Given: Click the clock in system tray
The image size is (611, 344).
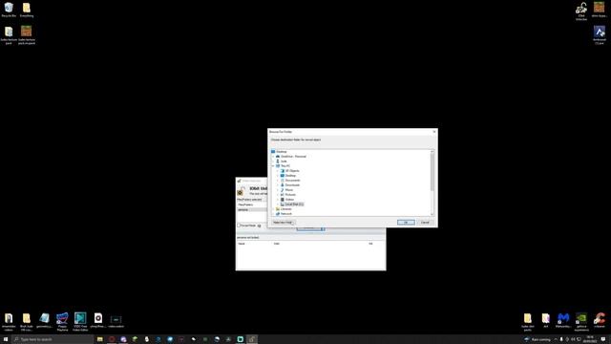Looking at the screenshot, I should click(590, 339).
